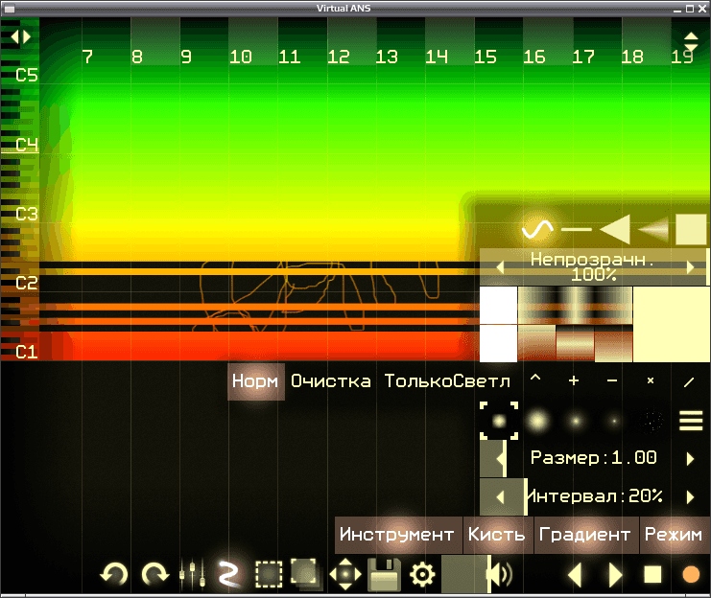Click the striped gradient preview strip
This screenshot has width=711, height=598.
click(x=575, y=306)
